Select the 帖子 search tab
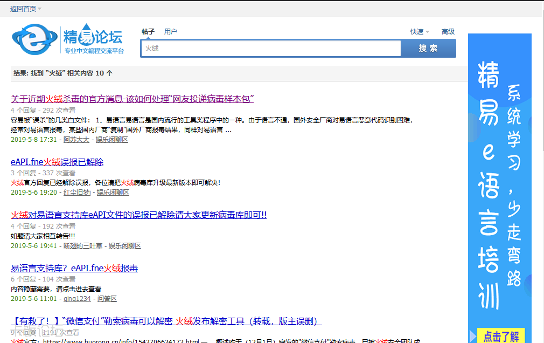The width and height of the screenshot is (544, 343). pyautogui.click(x=149, y=31)
